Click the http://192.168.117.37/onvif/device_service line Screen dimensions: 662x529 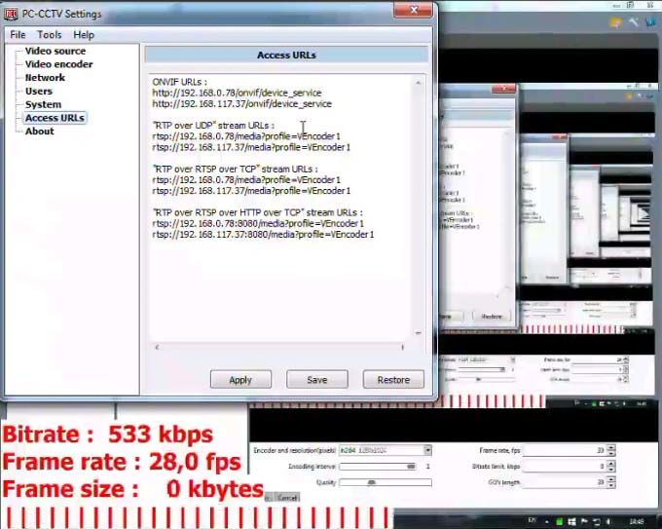click(x=241, y=104)
